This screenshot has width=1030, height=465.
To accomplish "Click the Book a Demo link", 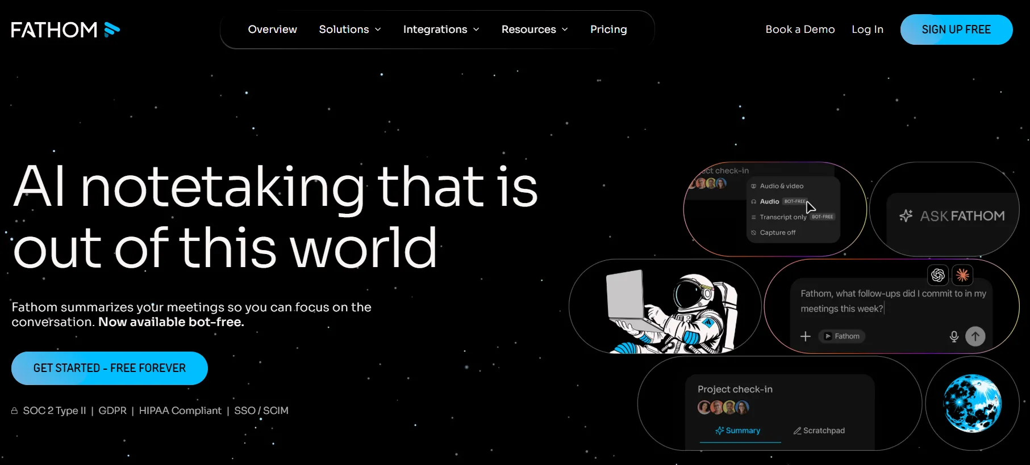I will pos(800,29).
